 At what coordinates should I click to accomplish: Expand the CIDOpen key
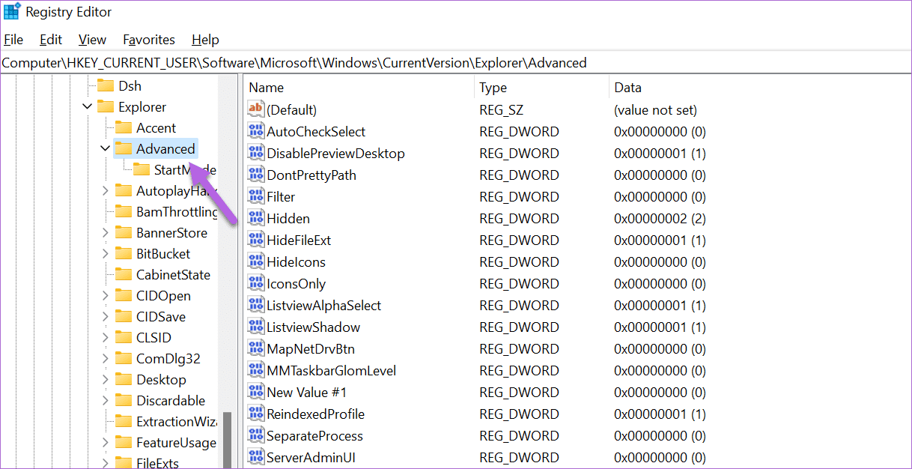click(x=106, y=296)
